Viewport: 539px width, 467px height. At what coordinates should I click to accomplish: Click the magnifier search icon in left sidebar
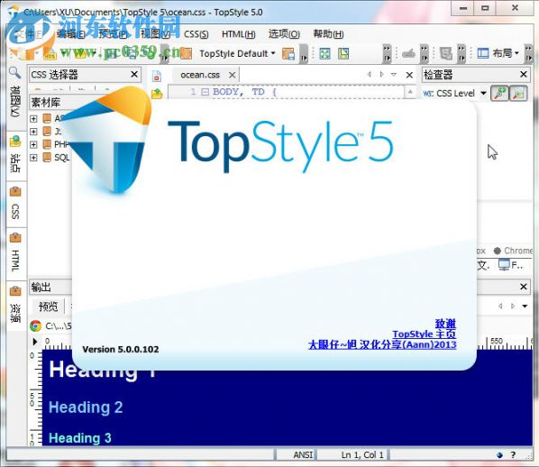point(14,73)
